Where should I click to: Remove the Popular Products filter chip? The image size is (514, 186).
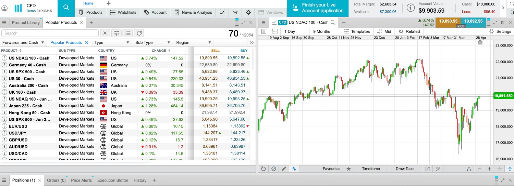[x=87, y=43]
